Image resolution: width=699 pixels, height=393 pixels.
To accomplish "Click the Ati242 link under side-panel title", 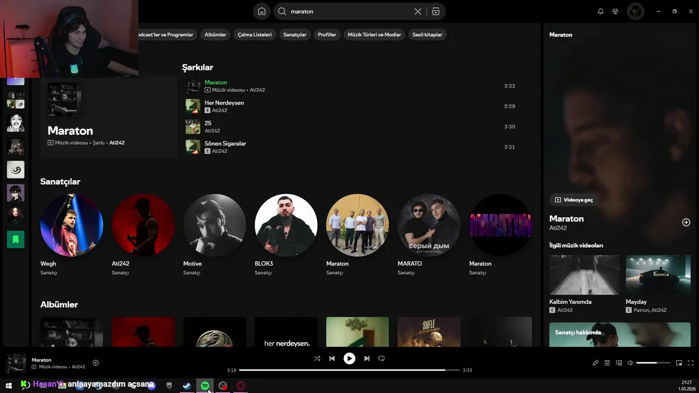I will (558, 228).
